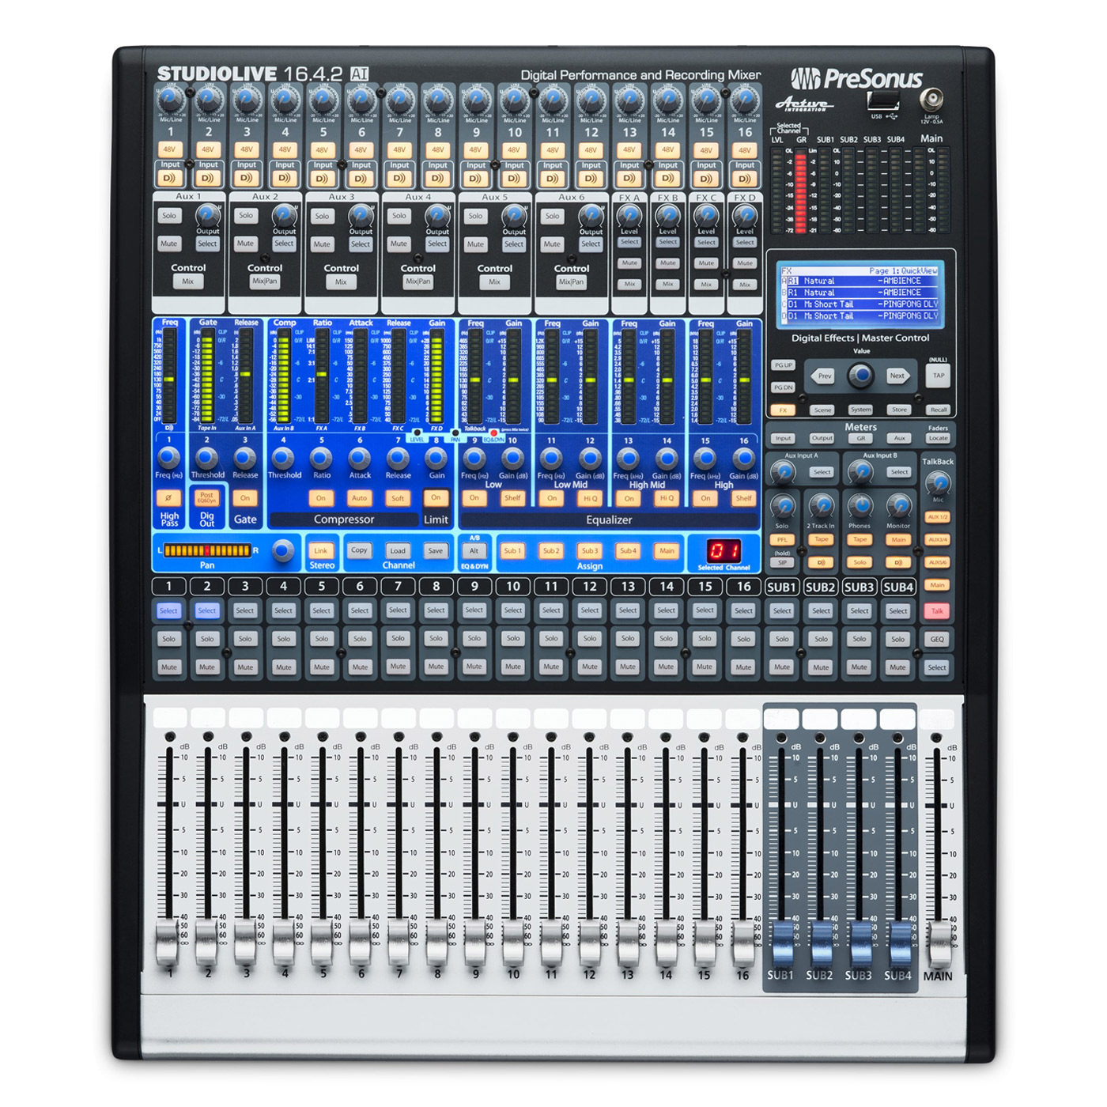
Task: Open the GEQ page
Action: pyautogui.click(x=937, y=639)
